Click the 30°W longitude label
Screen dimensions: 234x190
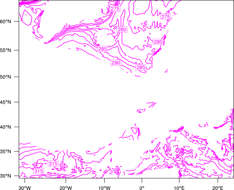pyautogui.click(x=25, y=188)
